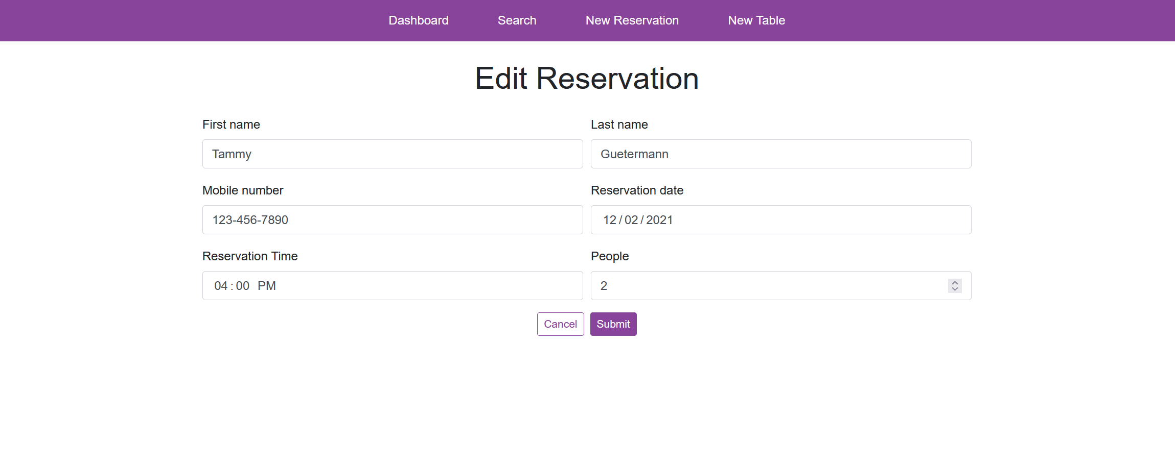This screenshot has height=466, width=1175.
Task: Select the First name field containing Tammy
Action: 391,154
